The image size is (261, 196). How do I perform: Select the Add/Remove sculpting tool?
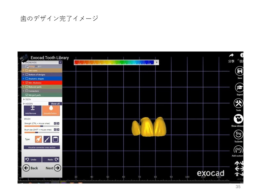coord(33,110)
